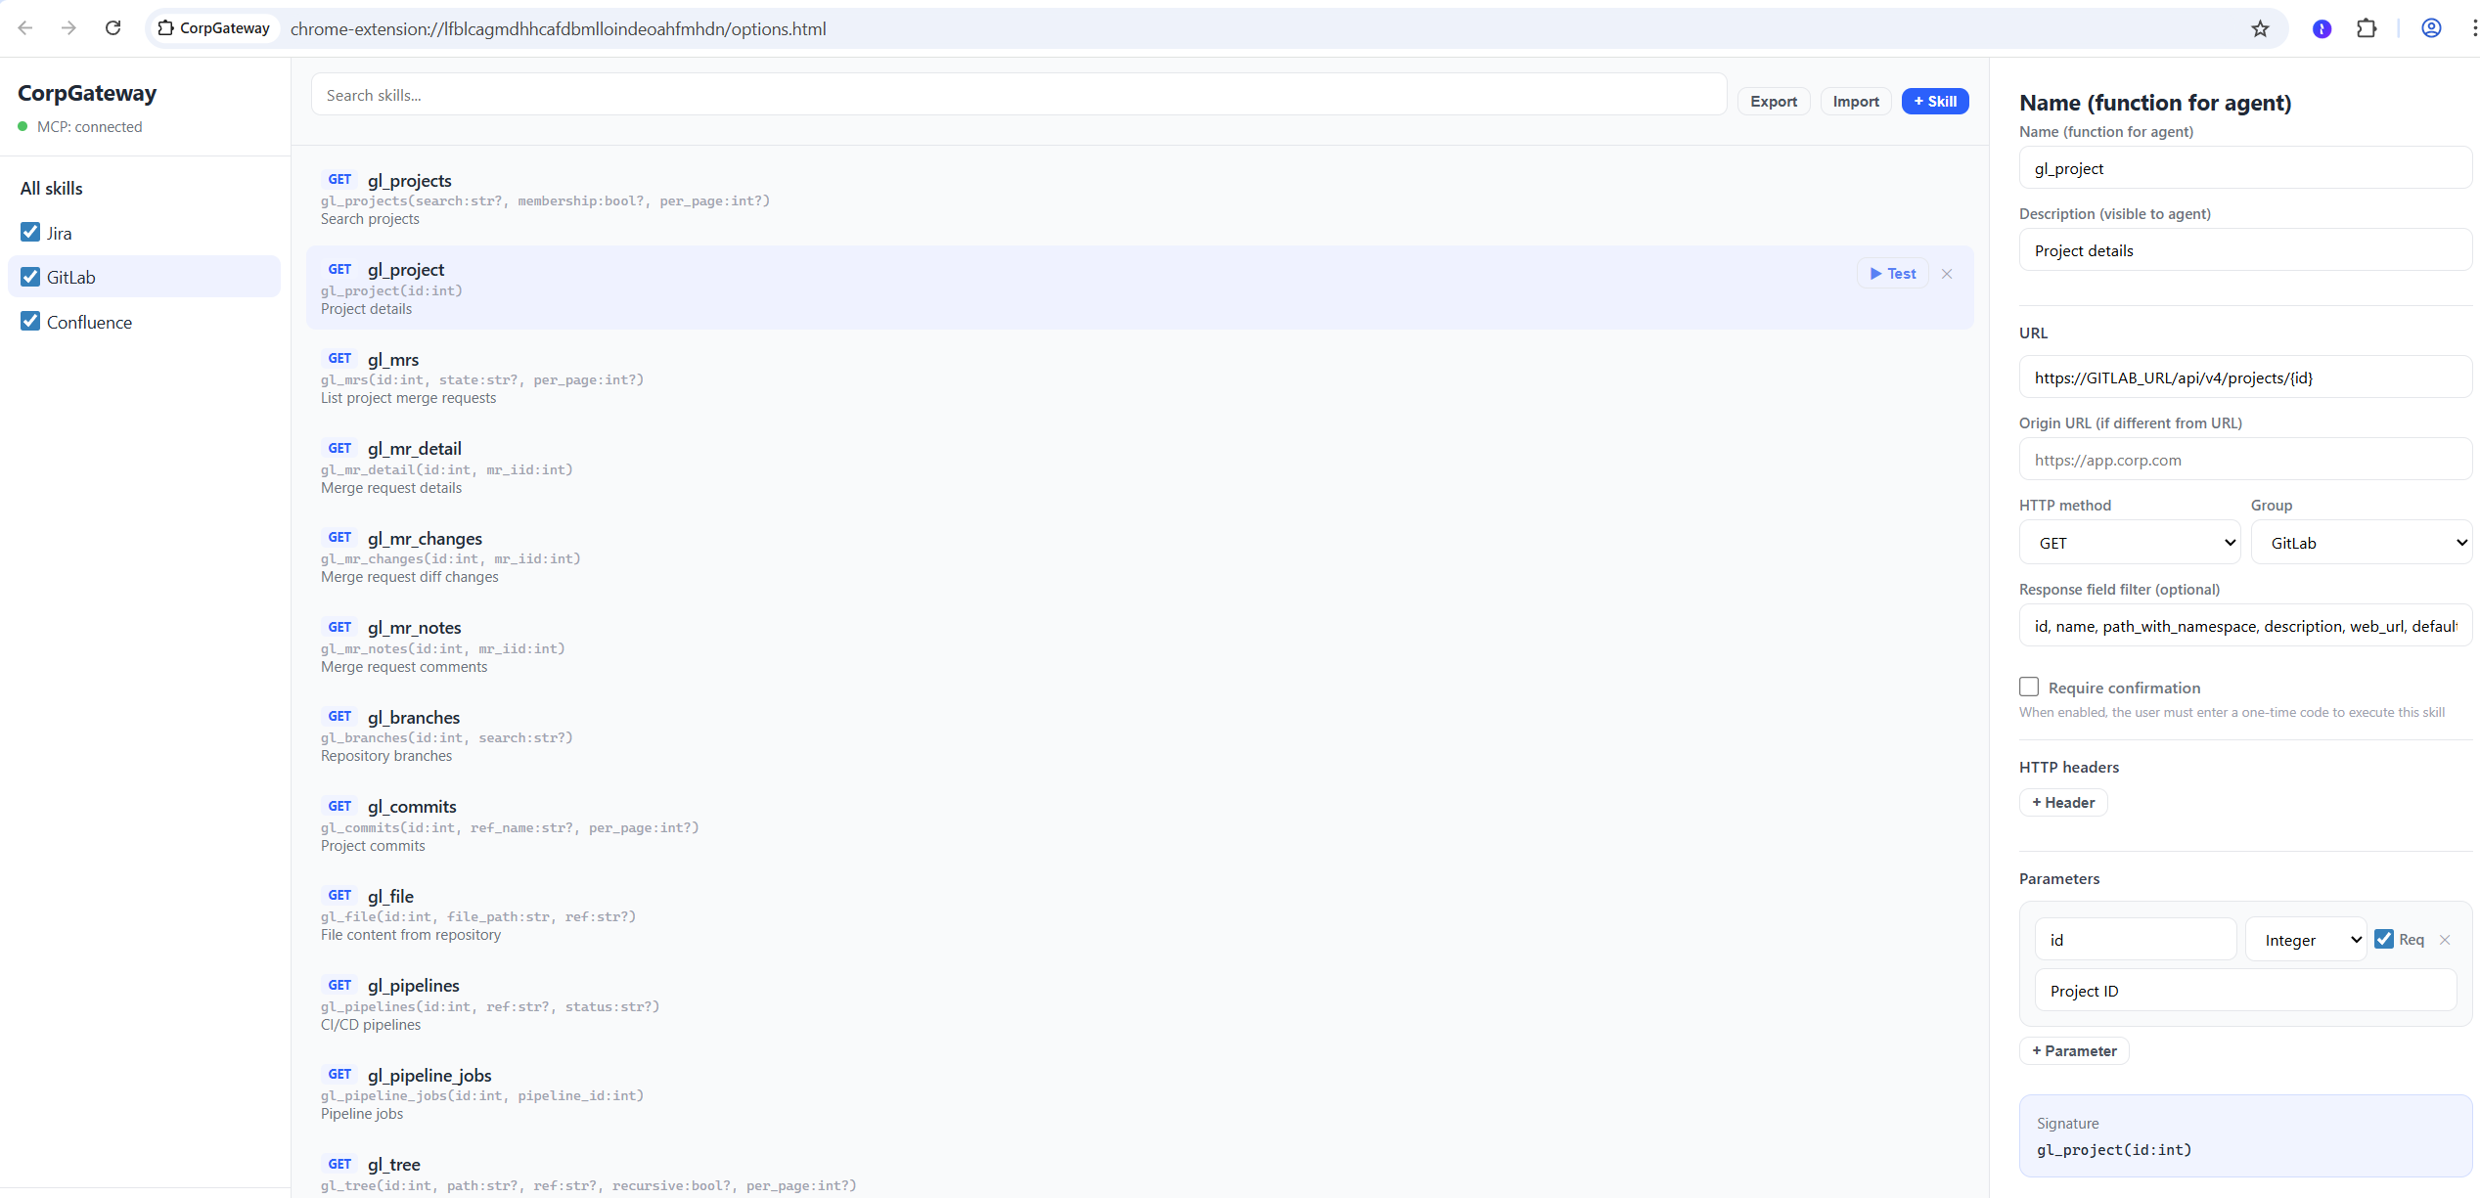
Task: Click the URL field with GITLAB_URL path
Action: point(2245,377)
